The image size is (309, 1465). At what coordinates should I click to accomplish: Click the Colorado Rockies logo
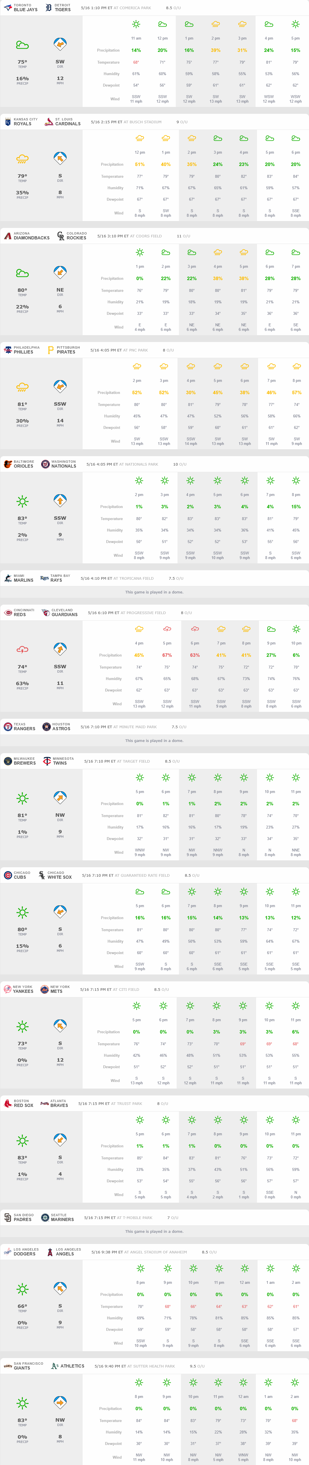pyautogui.click(x=60, y=236)
